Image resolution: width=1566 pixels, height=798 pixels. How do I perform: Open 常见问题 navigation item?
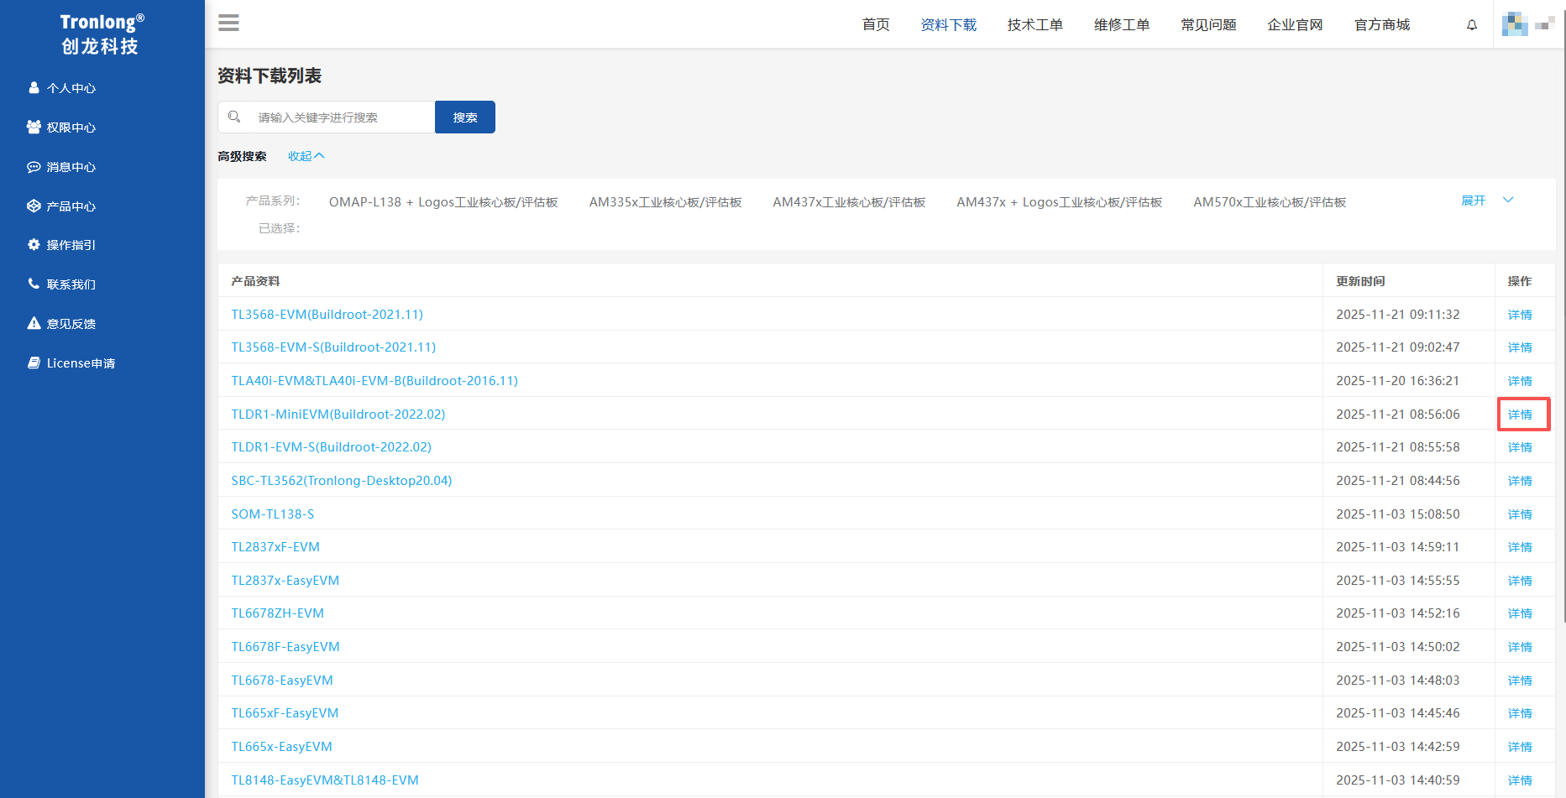point(1208,24)
